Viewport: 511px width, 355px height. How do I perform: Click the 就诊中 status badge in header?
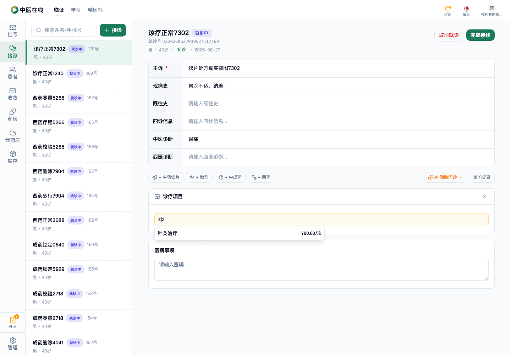tap(202, 33)
